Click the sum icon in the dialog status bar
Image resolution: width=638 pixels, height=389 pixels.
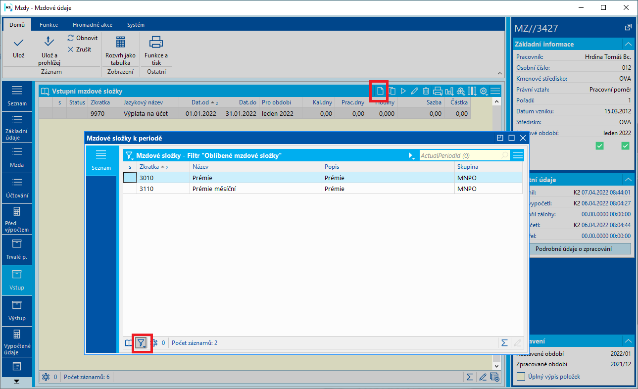504,342
